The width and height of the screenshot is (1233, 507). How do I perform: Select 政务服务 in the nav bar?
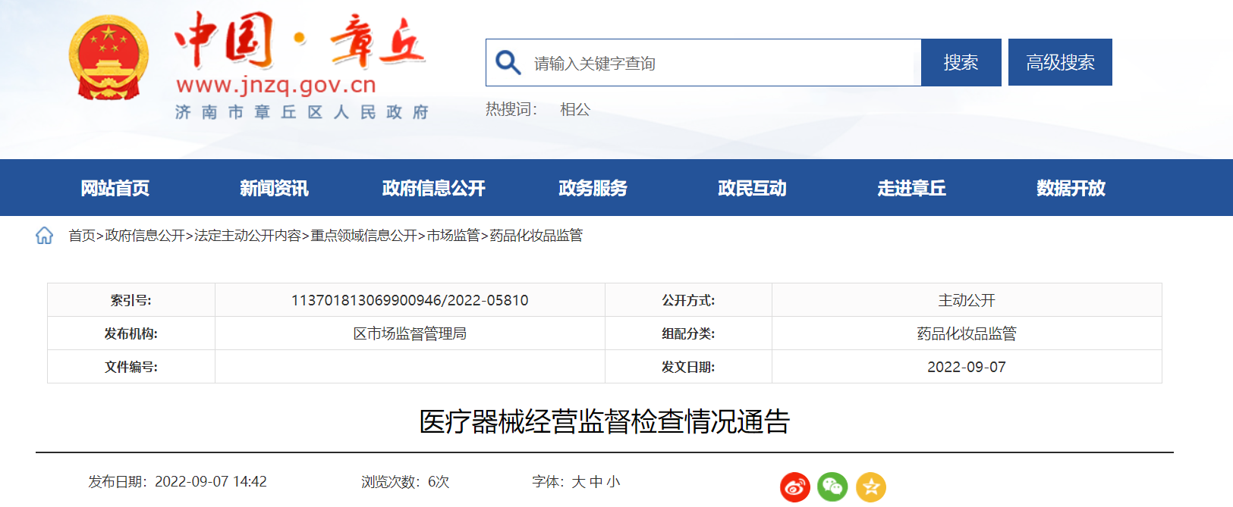[593, 188]
